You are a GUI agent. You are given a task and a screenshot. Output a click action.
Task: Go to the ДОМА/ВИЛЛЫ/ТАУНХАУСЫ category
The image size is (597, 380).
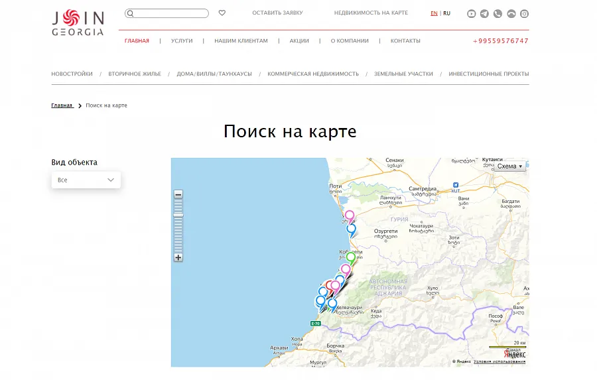coord(214,74)
